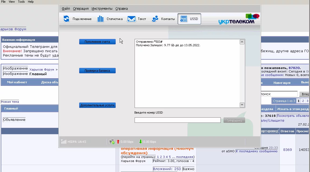Open the background window Help menu
Image resolution: width=310 pixels, height=172 pixels.
click(x=31, y=2)
